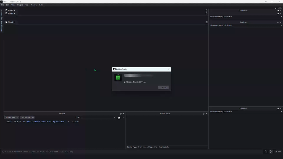Undock the top Properties panel

(278, 11)
